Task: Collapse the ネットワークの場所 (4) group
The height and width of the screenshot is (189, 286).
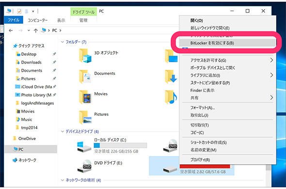Action: [63, 180]
